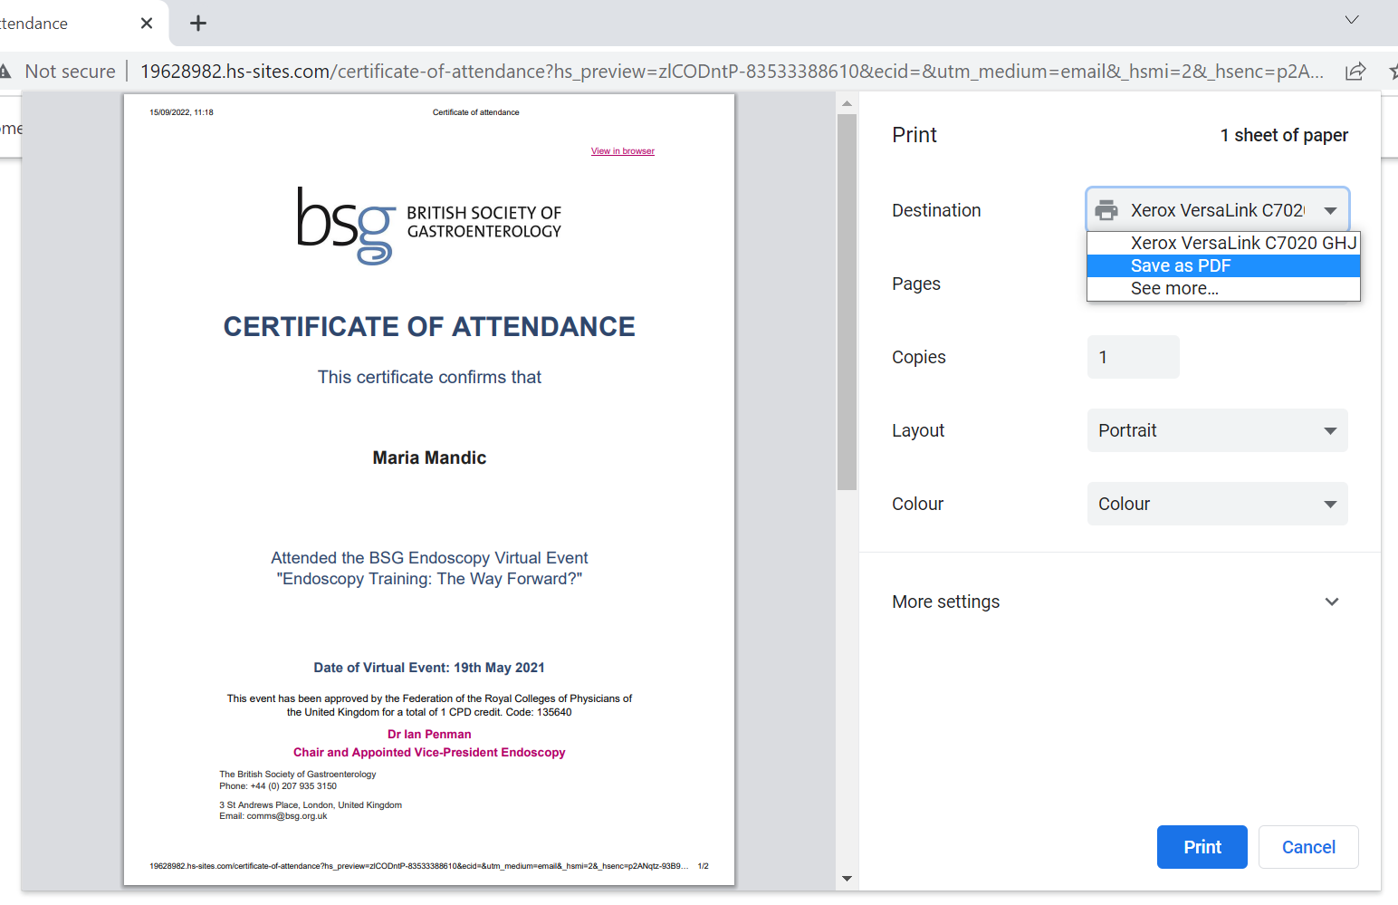This screenshot has width=1398, height=905.
Task: Click the share page icon in address bar
Action: (1355, 72)
